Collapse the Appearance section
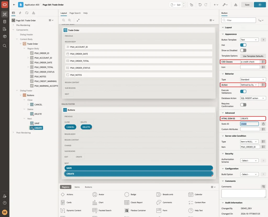The image size is (268, 217). [x=223, y=34]
